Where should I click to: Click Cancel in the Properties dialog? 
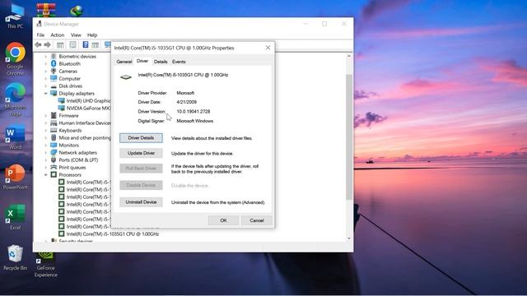click(x=256, y=220)
